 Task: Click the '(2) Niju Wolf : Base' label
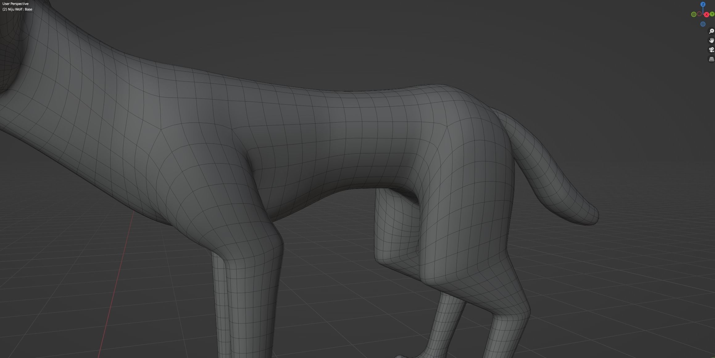coord(17,9)
